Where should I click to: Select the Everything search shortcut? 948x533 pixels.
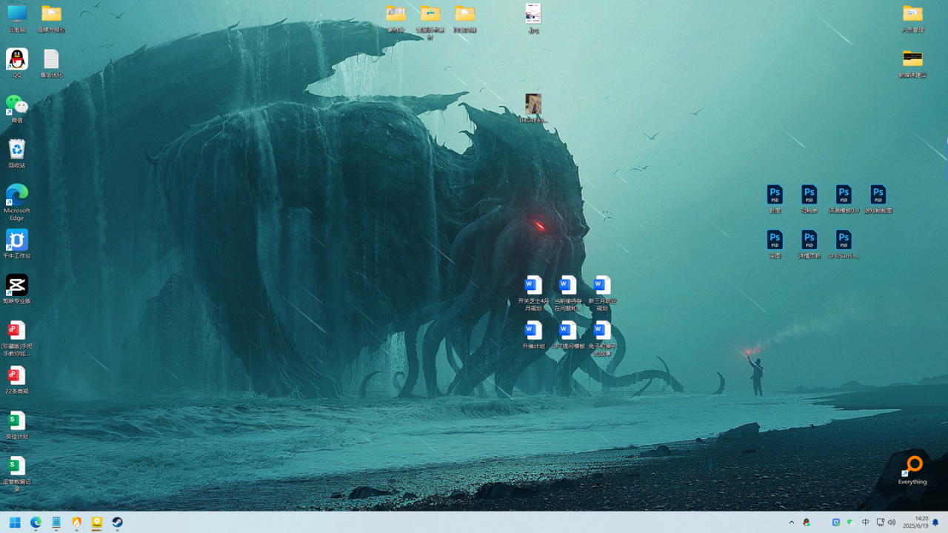[x=912, y=469]
